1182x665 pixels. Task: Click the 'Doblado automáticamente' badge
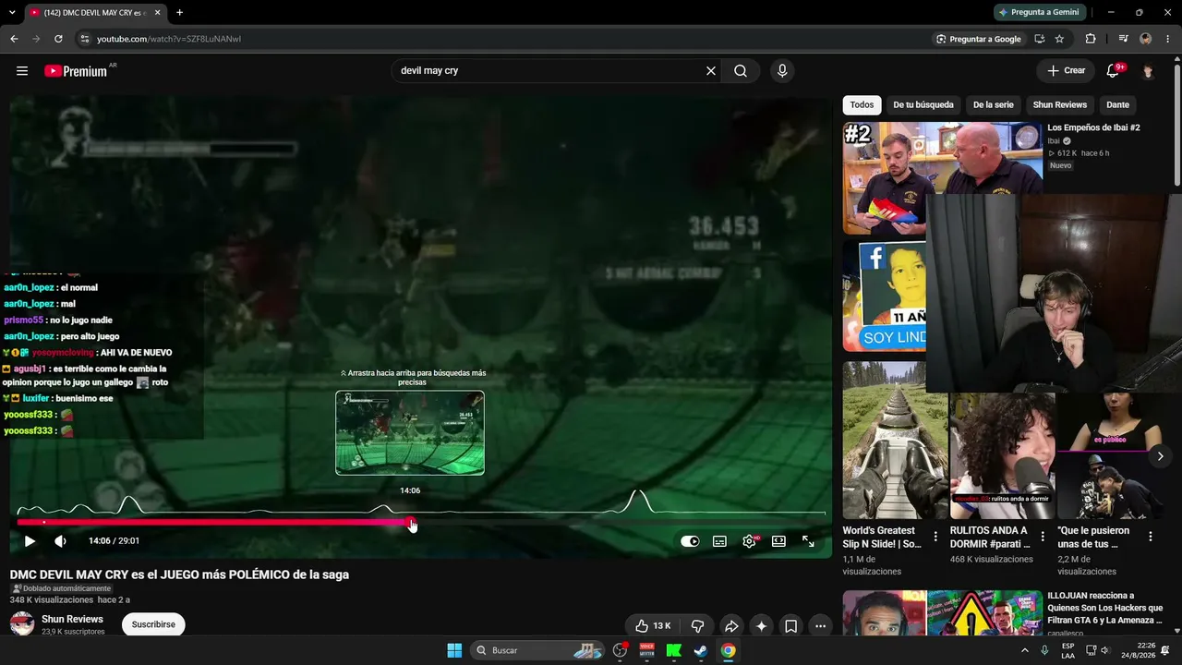61,588
